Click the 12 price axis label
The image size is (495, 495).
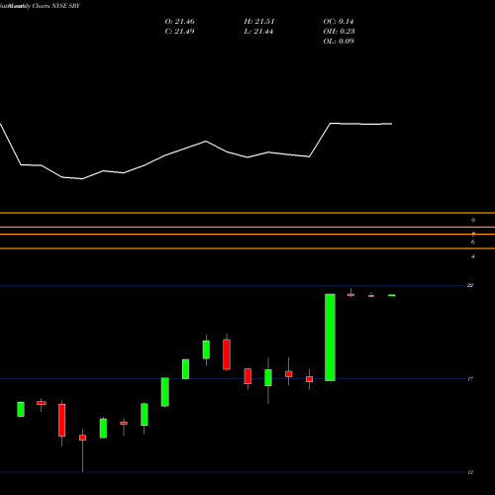[470, 472]
